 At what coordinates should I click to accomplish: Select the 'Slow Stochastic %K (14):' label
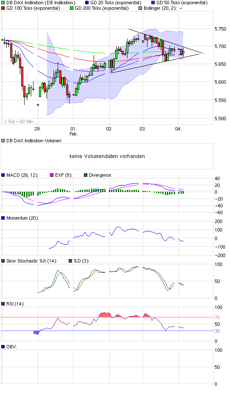pos(32,261)
